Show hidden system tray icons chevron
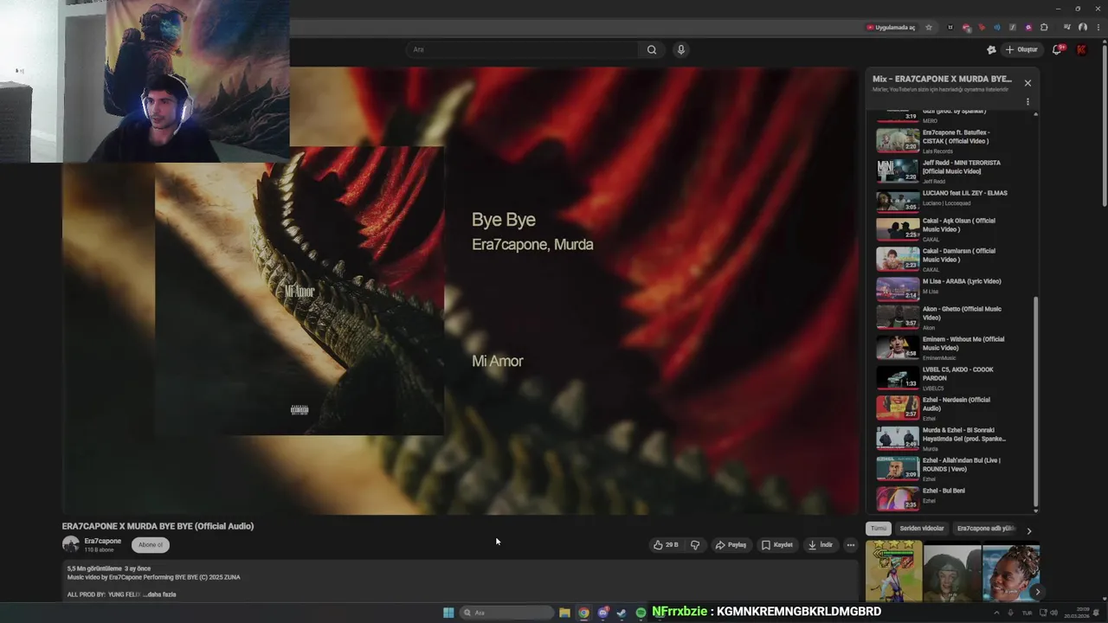The width and height of the screenshot is (1108, 623). 995,613
